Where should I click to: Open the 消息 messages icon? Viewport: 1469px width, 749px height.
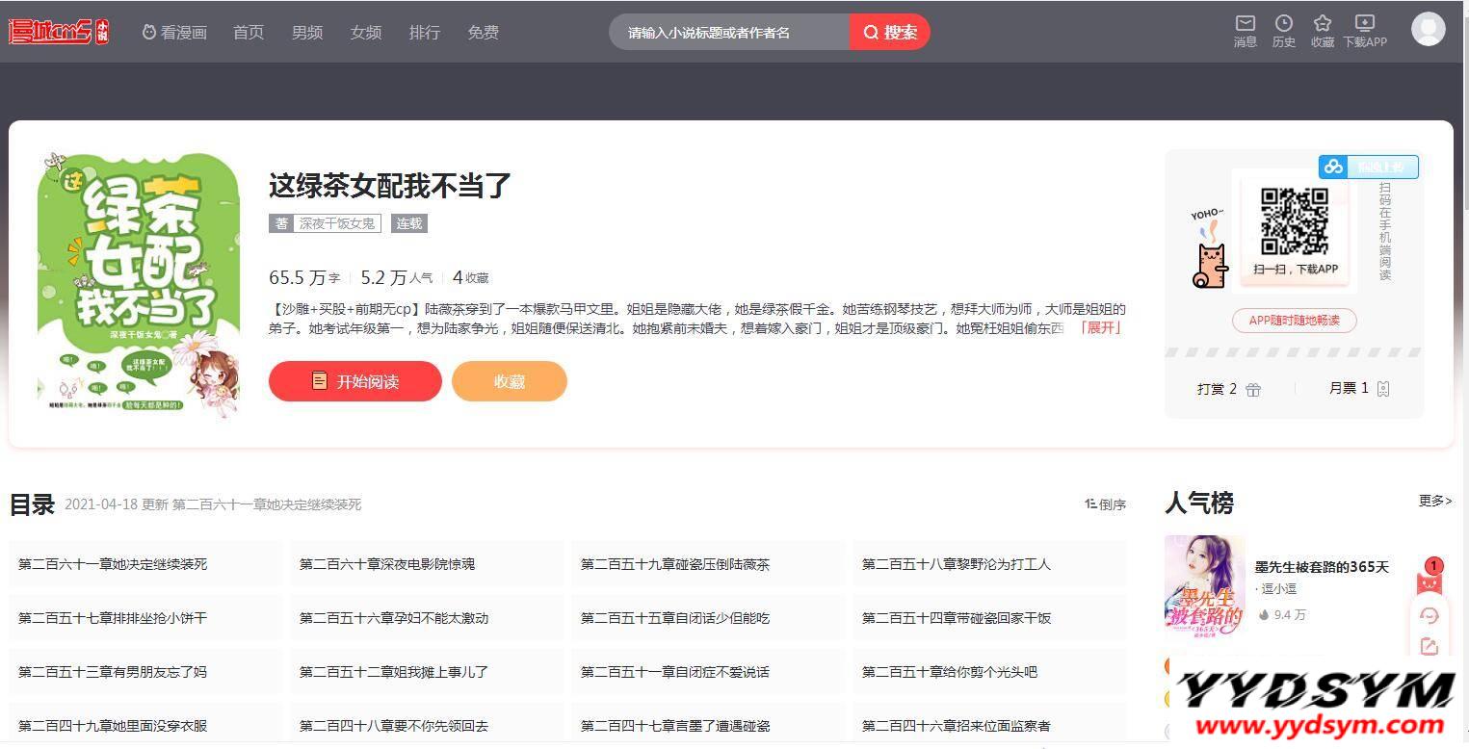click(x=1245, y=24)
